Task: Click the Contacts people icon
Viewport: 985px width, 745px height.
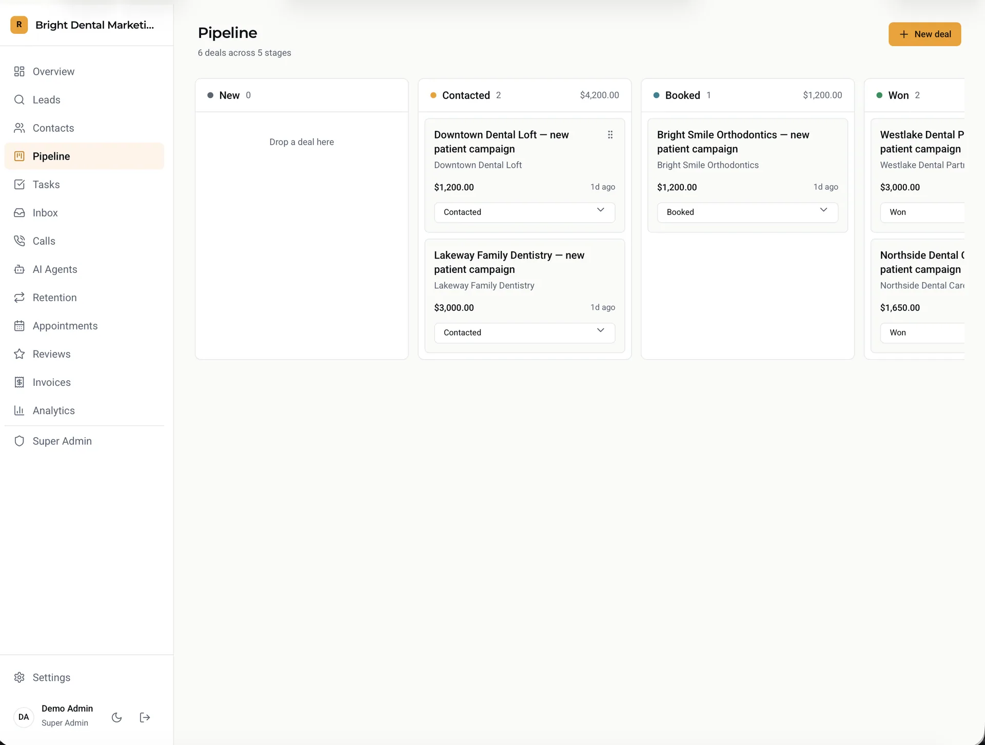Action: point(19,128)
